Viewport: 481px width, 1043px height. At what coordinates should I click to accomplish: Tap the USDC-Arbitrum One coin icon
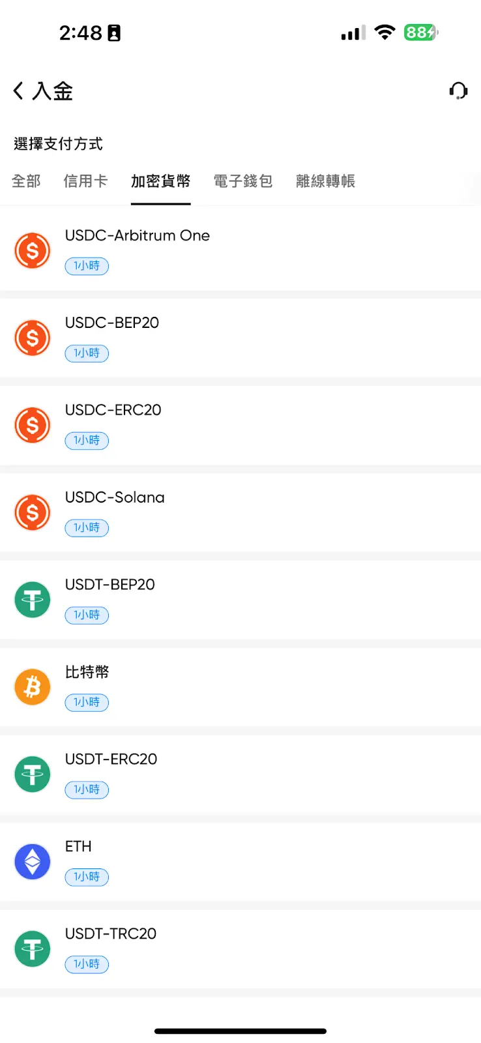(33, 250)
